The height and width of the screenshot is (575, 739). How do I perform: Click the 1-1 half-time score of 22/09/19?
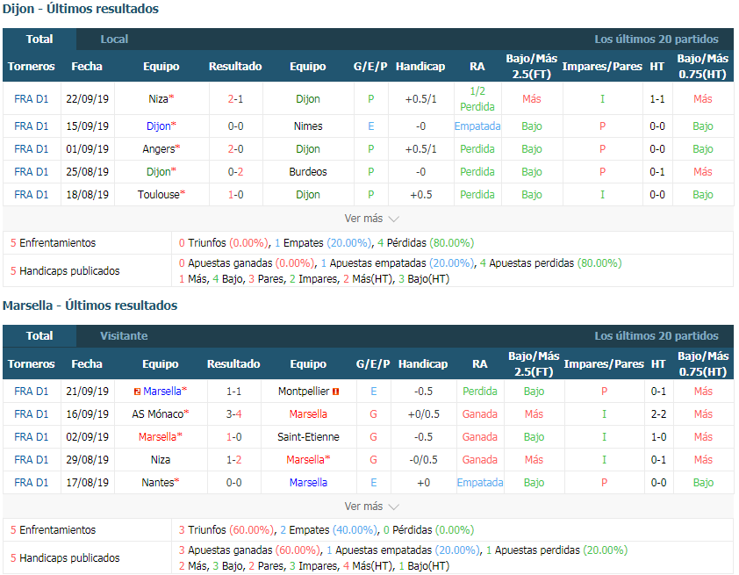coord(657,99)
